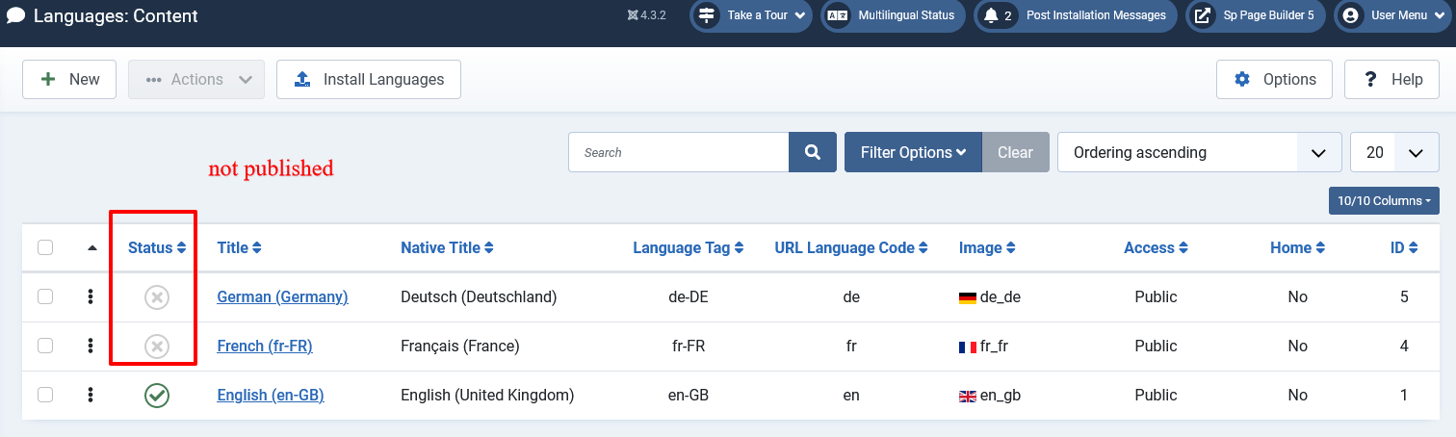The width and height of the screenshot is (1456, 437).
Task: Expand the Ordering ascending dropdown
Action: pos(1199,152)
